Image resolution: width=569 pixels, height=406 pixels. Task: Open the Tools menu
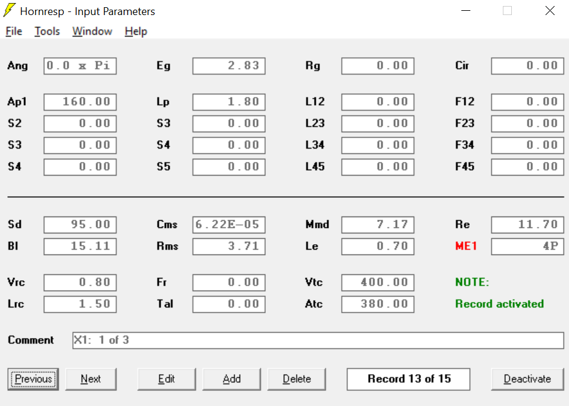point(47,31)
